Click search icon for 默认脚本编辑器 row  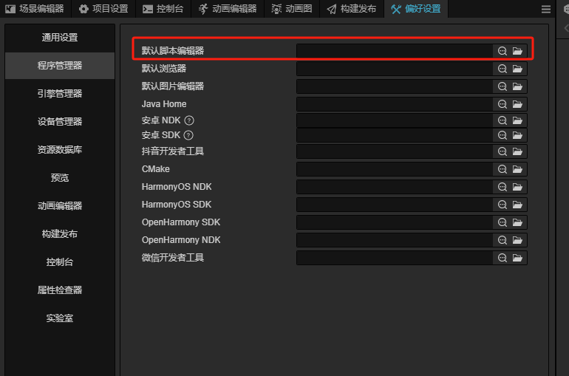pos(502,51)
